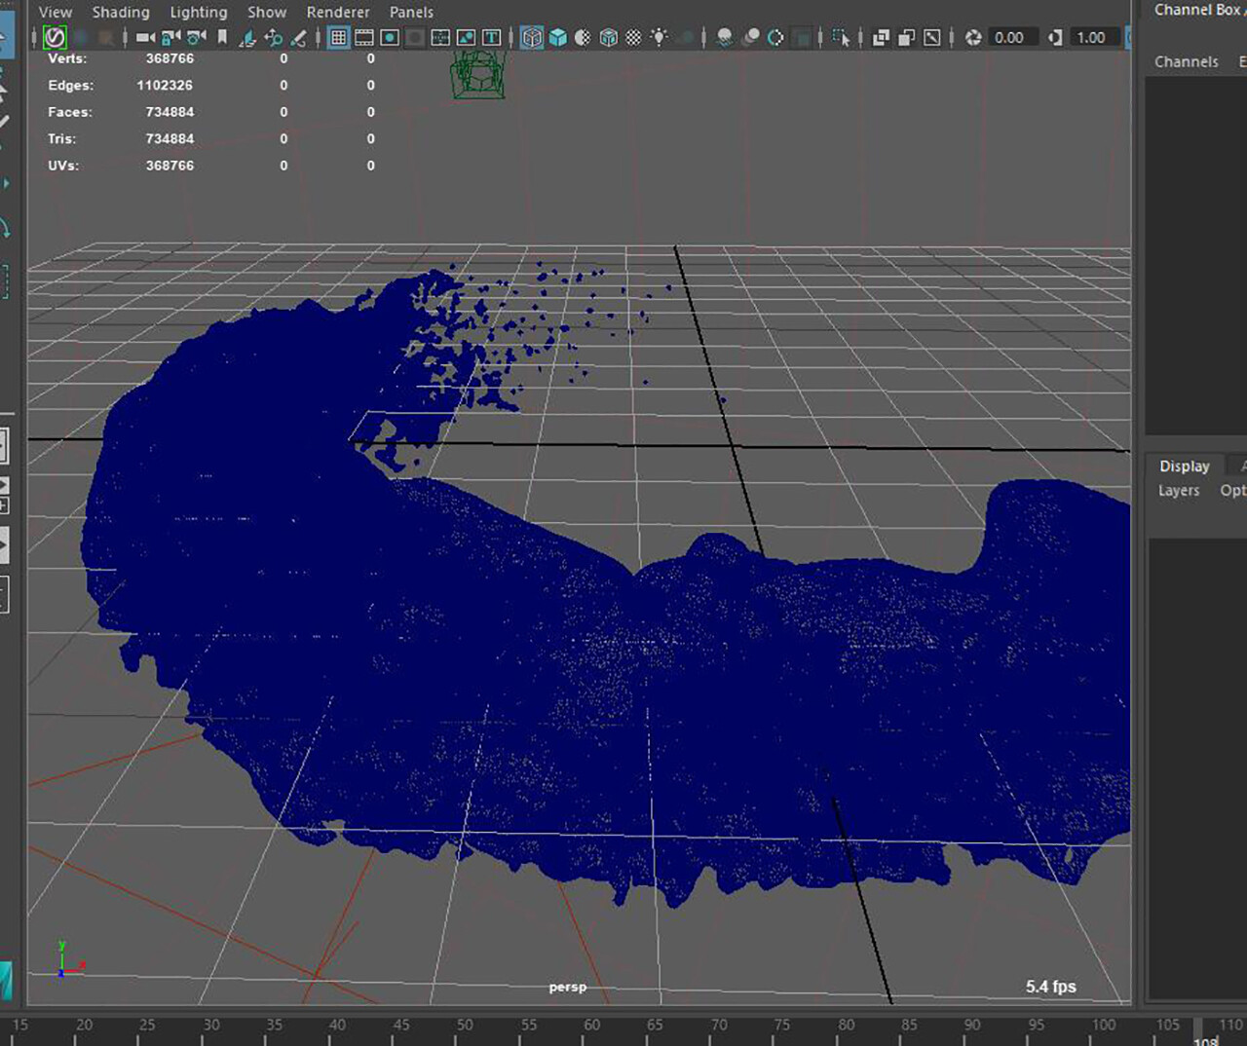
Task: Enable Use All Lights mode
Action: tap(660, 39)
